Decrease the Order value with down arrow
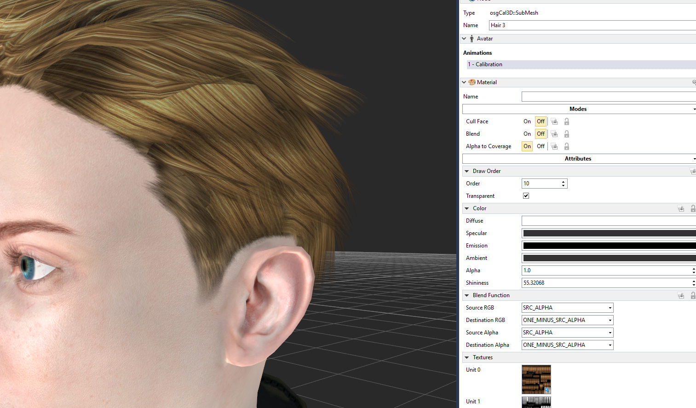The height and width of the screenshot is (408, 696). (564, 185)
